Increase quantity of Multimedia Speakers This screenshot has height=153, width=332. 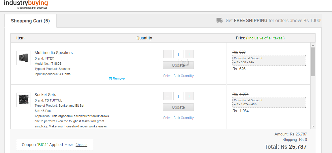[x=189, y=54]
